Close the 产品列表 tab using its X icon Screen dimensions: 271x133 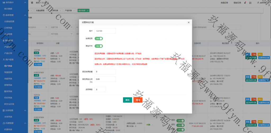coord(74,11)
